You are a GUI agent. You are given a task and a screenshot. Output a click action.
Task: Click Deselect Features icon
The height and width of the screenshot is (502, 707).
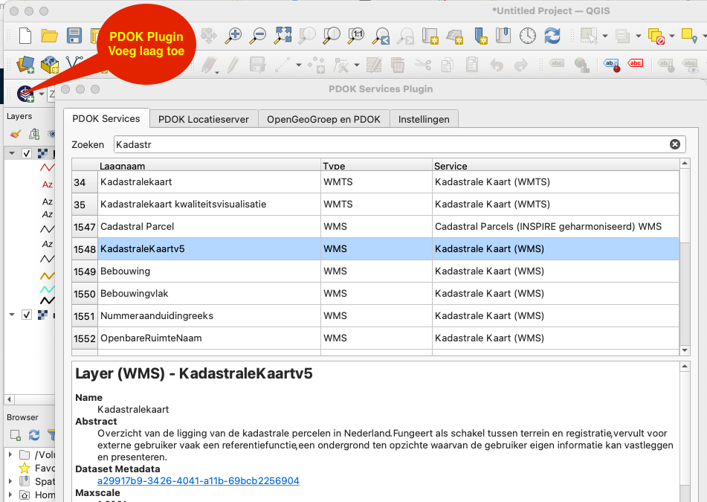[x=656, y=36]
